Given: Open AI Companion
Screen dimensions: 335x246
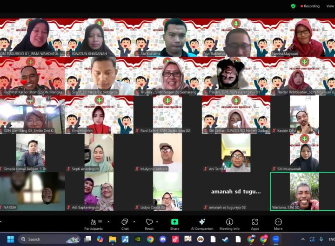Looking at the screenshot, I should (202, 224).
